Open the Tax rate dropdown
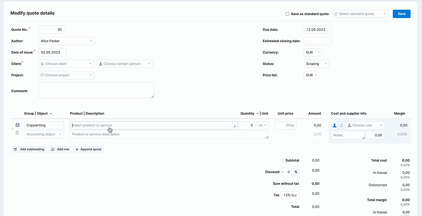 [290, 195]
